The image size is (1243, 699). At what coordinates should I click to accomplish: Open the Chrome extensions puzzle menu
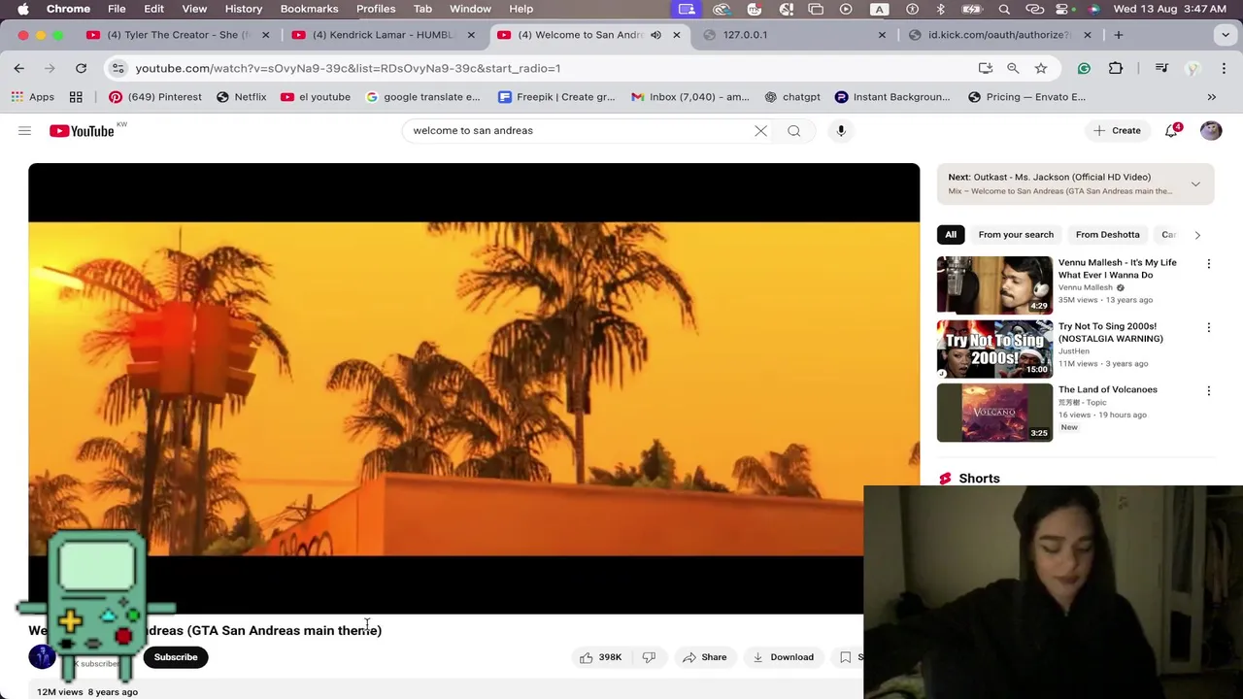click(x=1116, y=68)
